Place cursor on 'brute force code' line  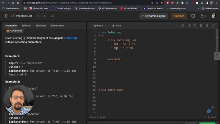[111, 90]
